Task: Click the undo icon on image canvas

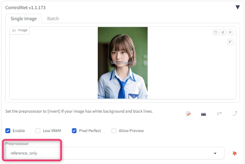Action: point(216,32)
